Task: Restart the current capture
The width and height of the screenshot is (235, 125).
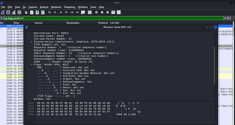Action: click(x=14, y=12)
